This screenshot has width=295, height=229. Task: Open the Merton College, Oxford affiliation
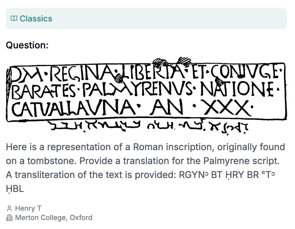54,218
